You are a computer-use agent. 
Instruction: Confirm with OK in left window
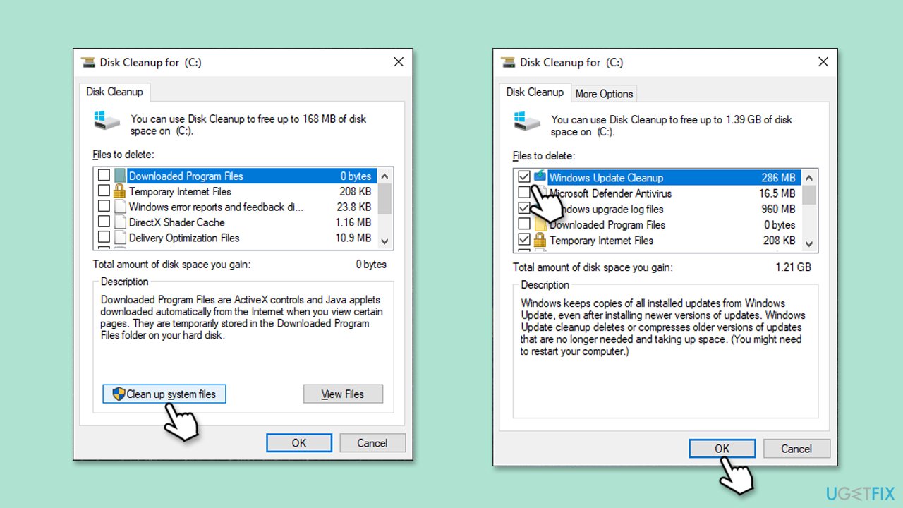point(299,443)
